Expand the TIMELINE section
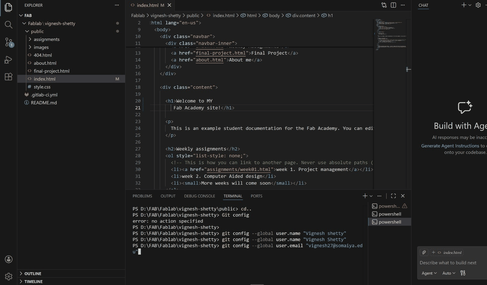 [x=71, y=282]
